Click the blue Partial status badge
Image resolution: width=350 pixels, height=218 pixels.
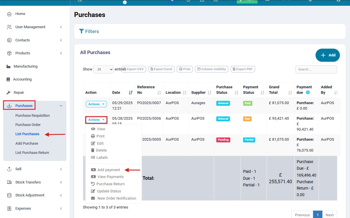coord(249,139)
